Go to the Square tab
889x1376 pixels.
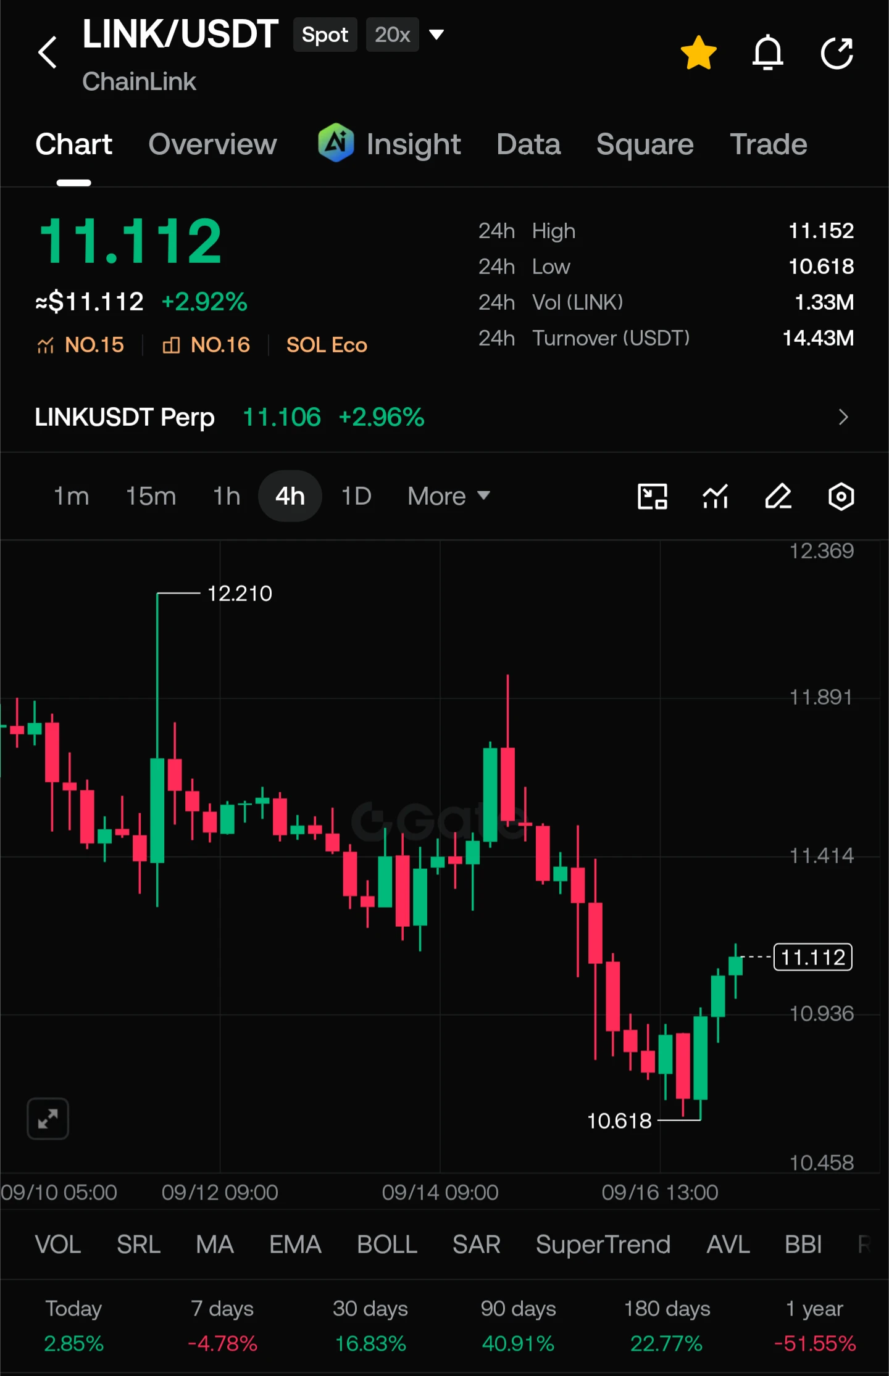pyautogui.click(x=645, y=145)
